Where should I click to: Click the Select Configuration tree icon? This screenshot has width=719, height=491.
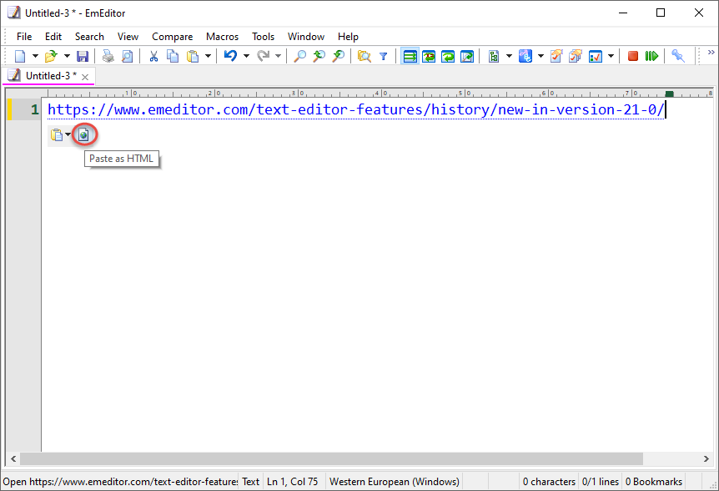coord(494,56)
